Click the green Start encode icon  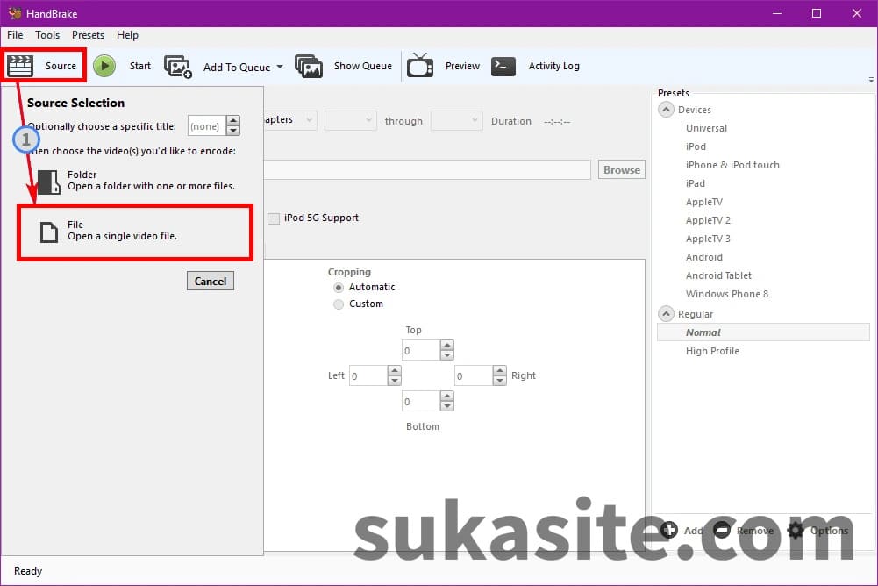tap(104, 66)
